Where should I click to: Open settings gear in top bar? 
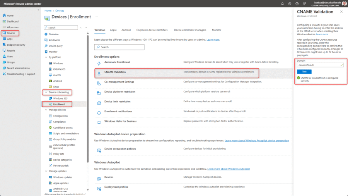click(290, 3)
